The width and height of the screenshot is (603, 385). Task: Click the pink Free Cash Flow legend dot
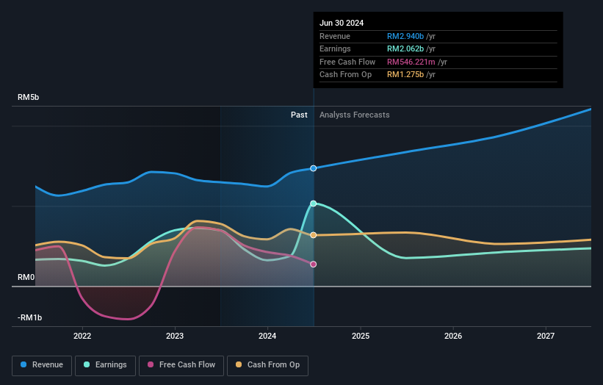coord(151,364)
